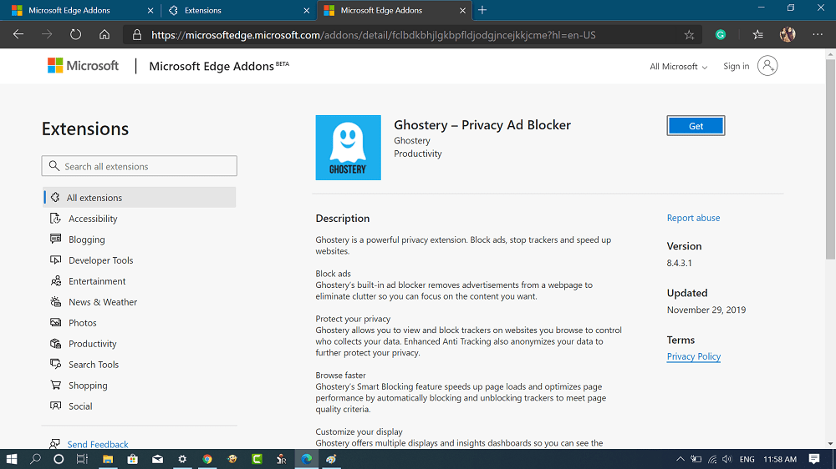The height and width of the screenshot is (469, 836).
Task: Open Task View on the taskbar
Action: tap(82, 459)
